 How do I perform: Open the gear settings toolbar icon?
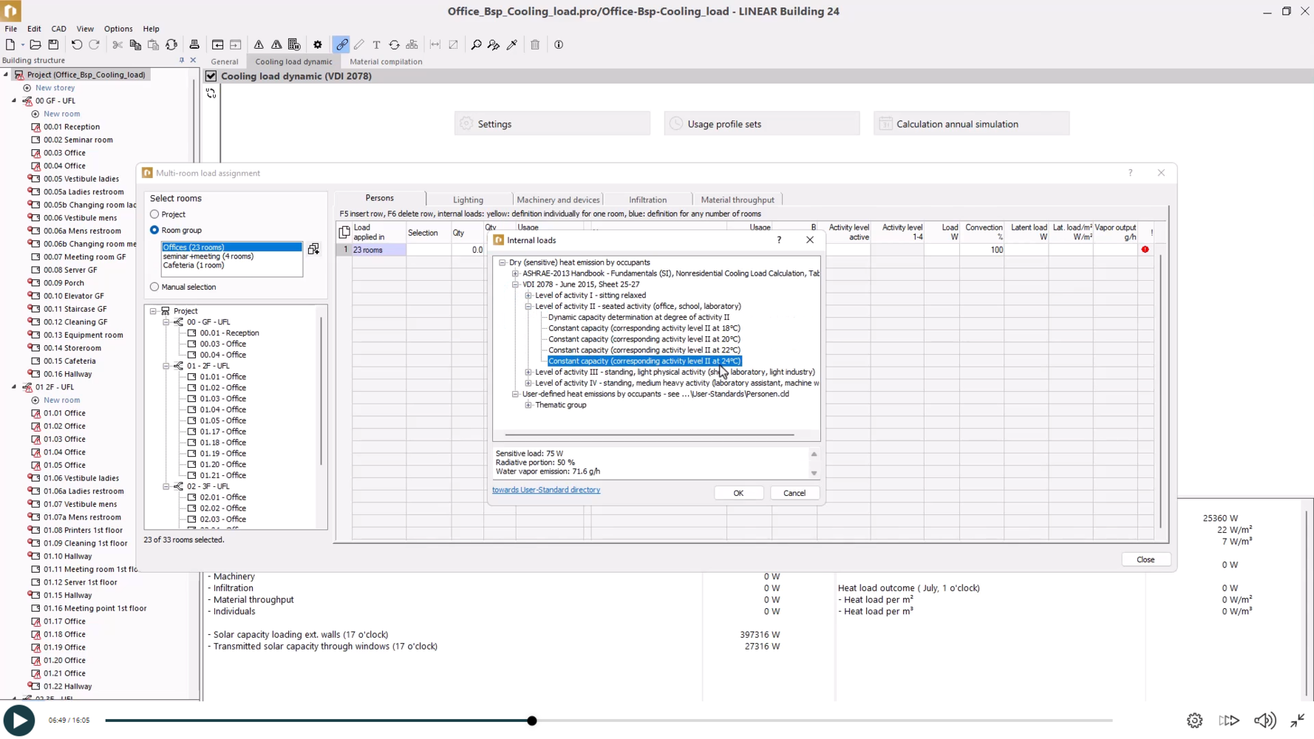(x=318, y=45)
